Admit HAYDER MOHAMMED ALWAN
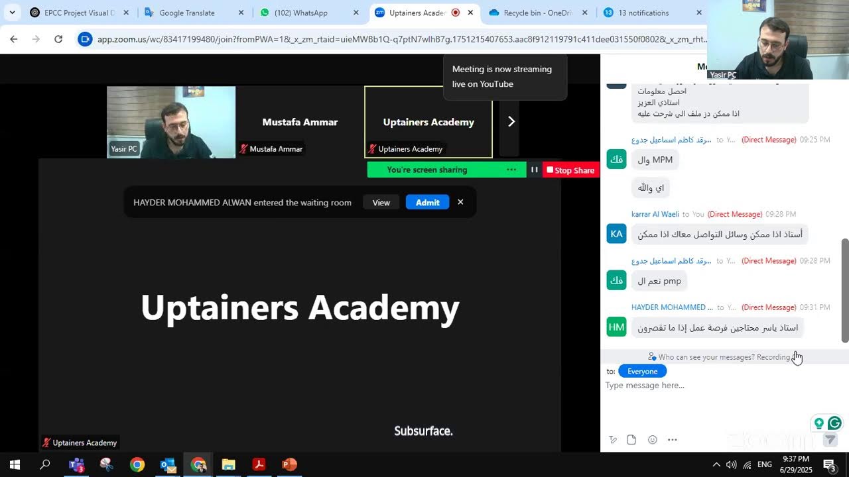This screenshot has width=849, height=477. [x=427, y=203]
